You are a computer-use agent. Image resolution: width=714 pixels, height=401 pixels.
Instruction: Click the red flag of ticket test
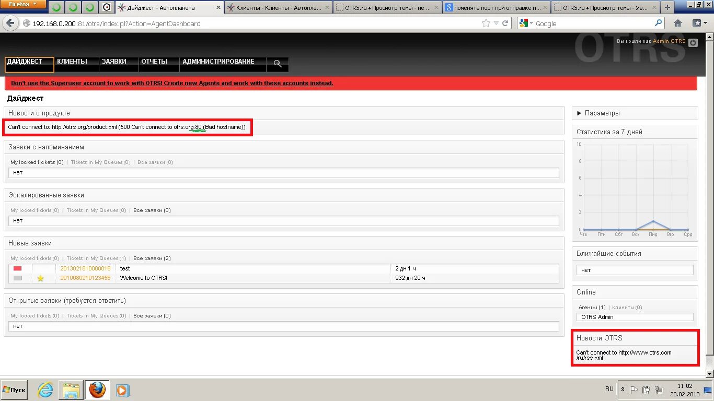tap(18, 268)
